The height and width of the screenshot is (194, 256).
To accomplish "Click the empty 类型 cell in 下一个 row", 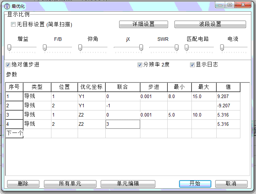I will coord(37,133).
